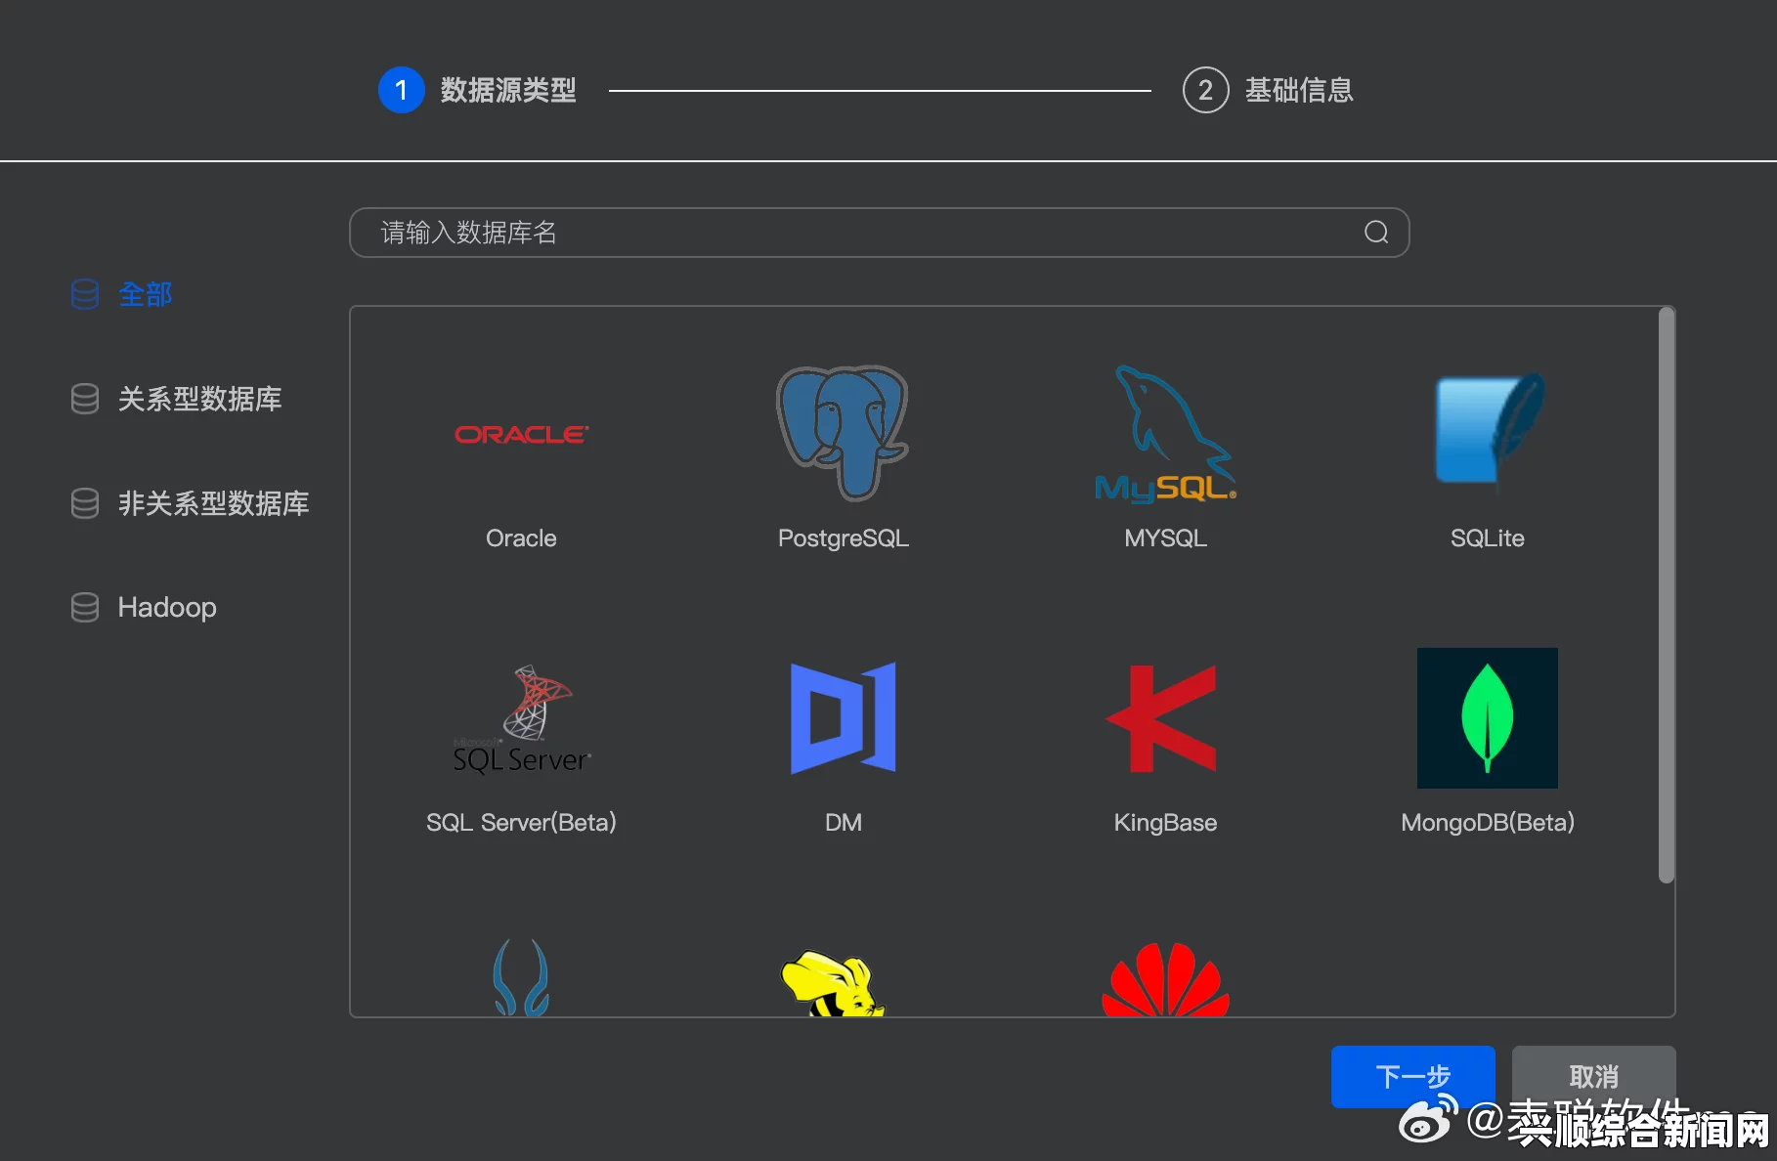Filter by Hadoop category
Viewport: 1777px width, 1161px height.
point(167,607)
